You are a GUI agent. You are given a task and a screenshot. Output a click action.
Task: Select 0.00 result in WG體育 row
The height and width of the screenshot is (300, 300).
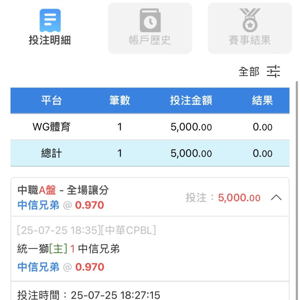click(x=262, y=127)
